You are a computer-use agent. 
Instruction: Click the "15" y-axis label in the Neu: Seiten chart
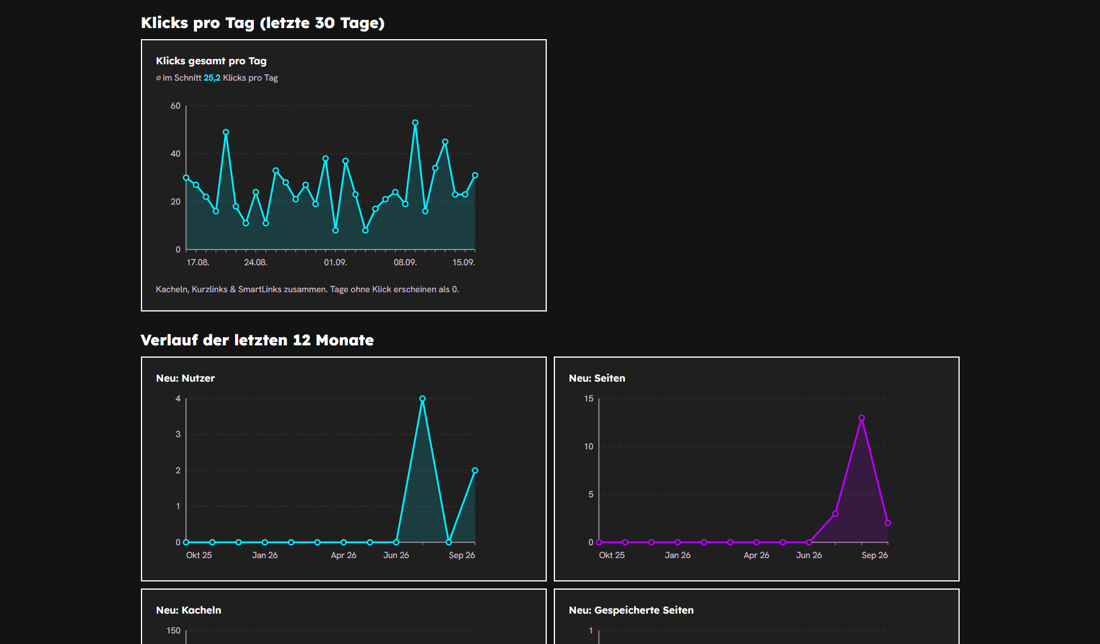(x=589, y=399)
